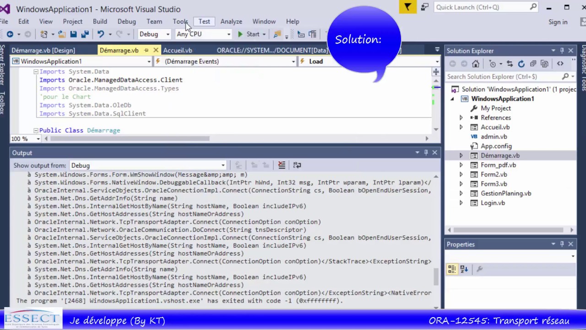Click the Solution Explorer horizontal scrollbar
The image size is (586, 330).
(x=508, y=230)
